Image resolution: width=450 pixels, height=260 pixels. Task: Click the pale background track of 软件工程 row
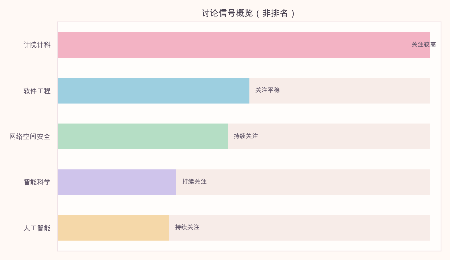tap(353, 91)
